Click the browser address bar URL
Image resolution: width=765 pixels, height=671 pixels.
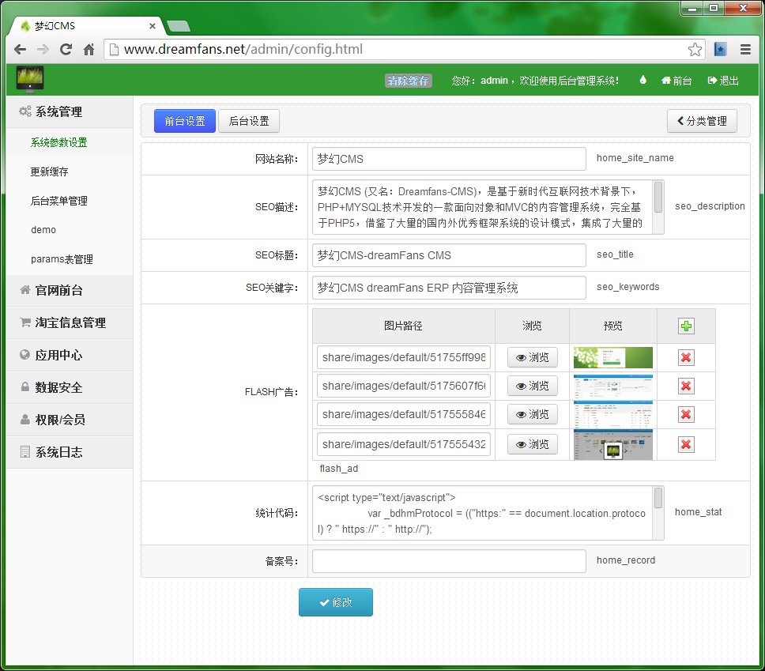243,49
